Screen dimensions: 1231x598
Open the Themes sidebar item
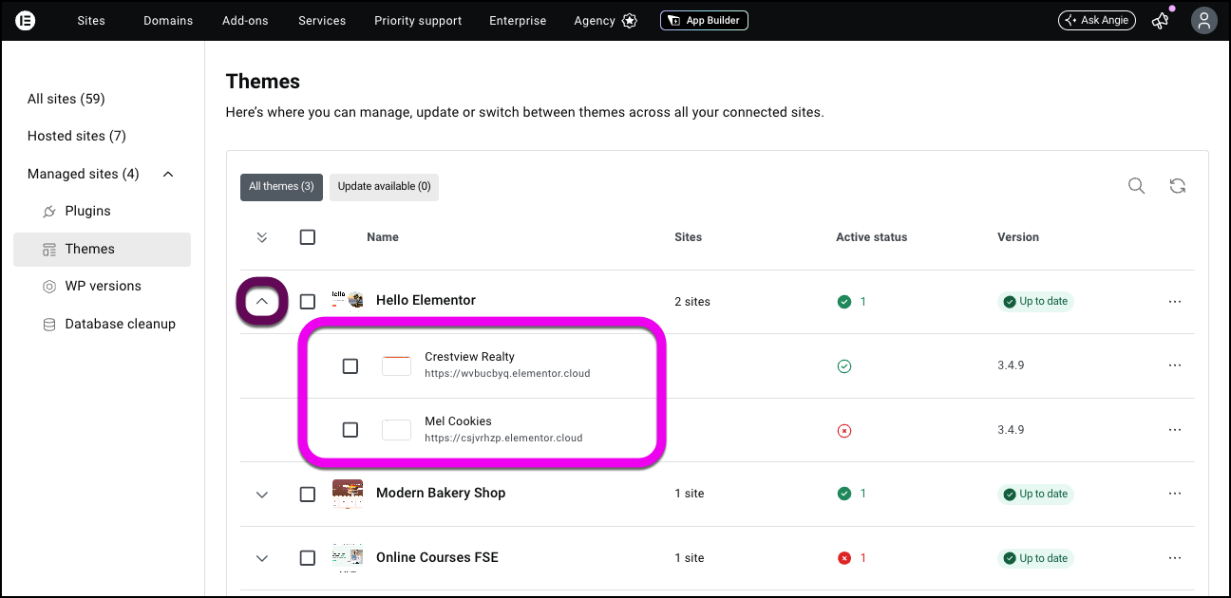point(103,249)
